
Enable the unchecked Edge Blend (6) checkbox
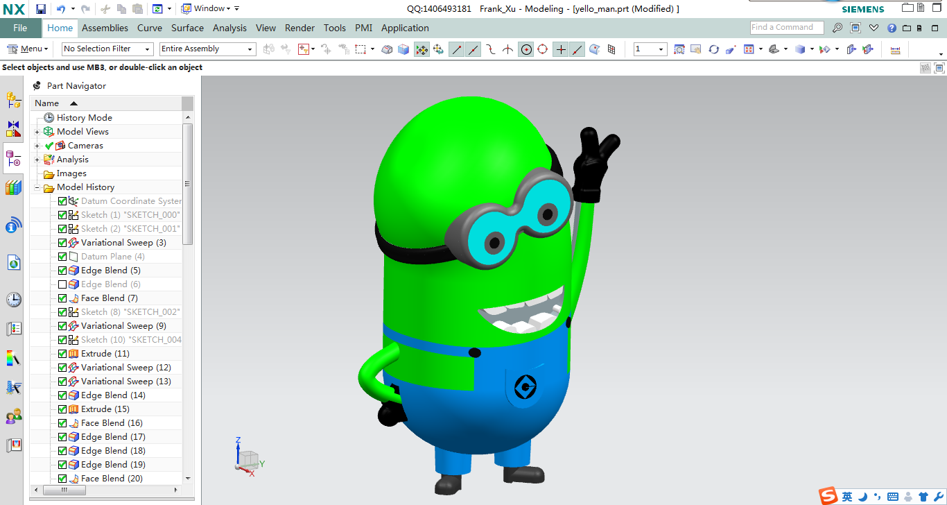[62, 284]
